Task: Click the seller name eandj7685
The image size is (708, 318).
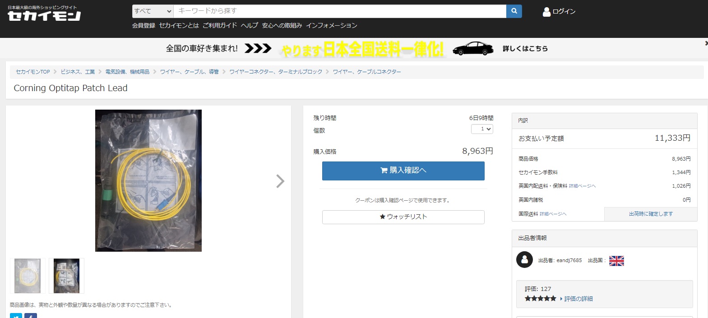Action: (569, 261)
